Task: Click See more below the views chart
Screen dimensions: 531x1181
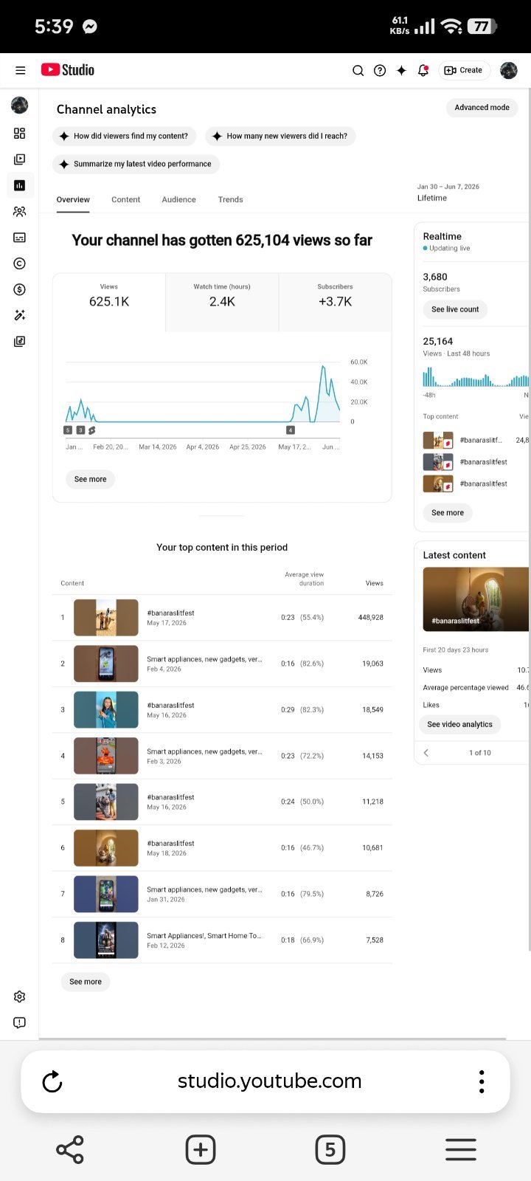Action: (x=90, y=479)
